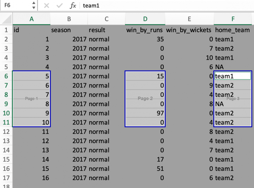Select row 12 header
This screenshot has width=254, height=188.
[6, 132]
